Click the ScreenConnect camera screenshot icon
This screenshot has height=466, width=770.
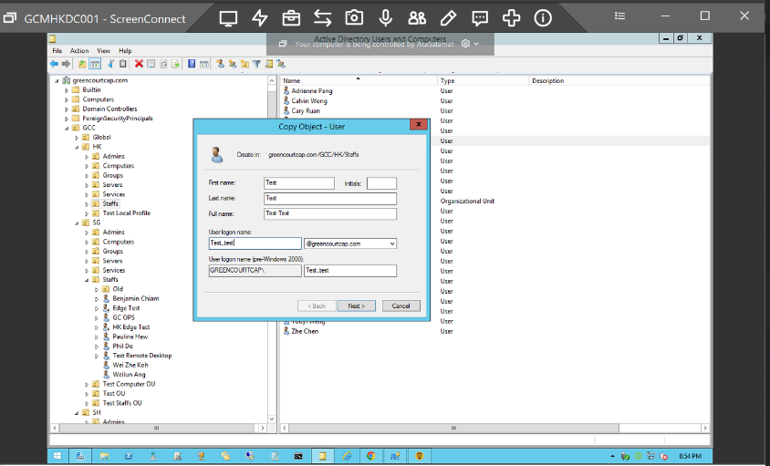(354, 18)
